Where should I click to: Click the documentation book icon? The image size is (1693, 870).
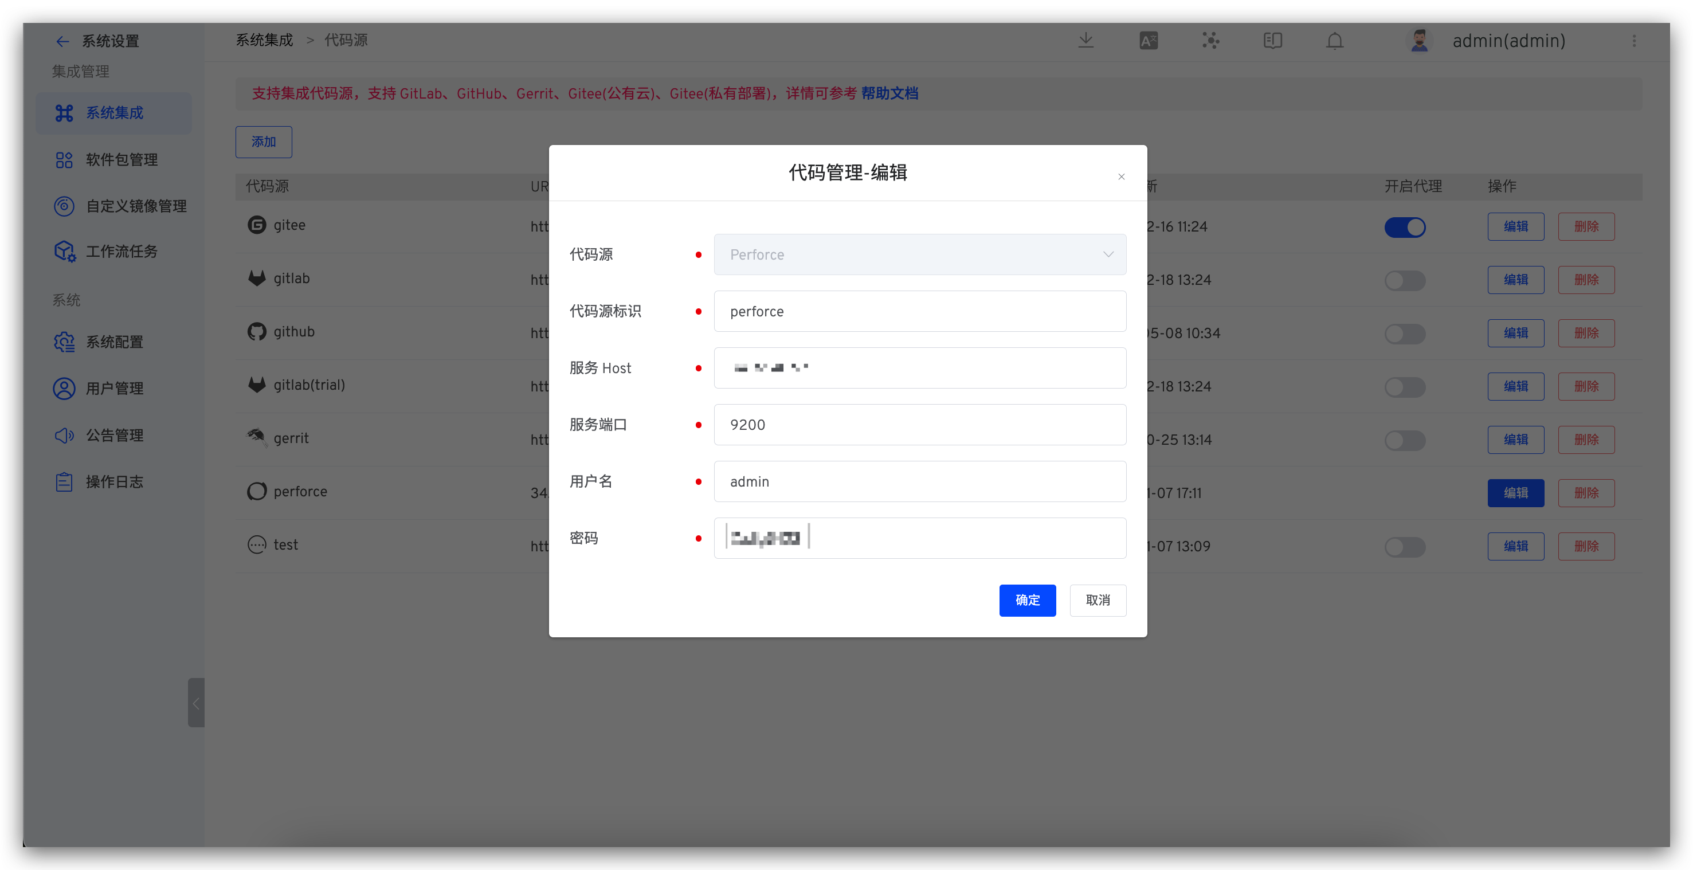[x=1272, y=41]
